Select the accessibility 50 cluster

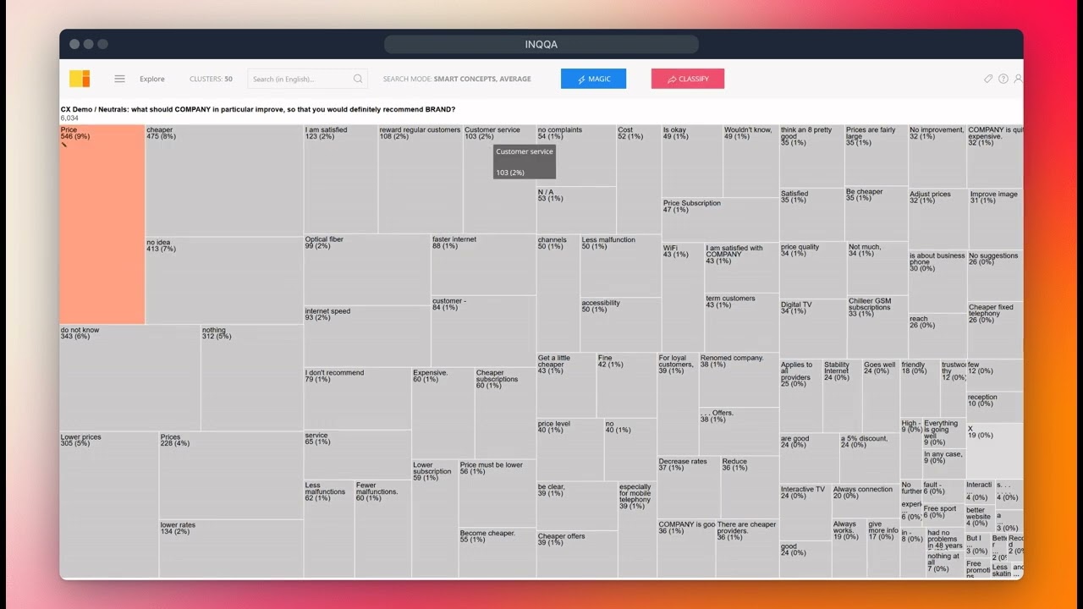pos(621,325)
